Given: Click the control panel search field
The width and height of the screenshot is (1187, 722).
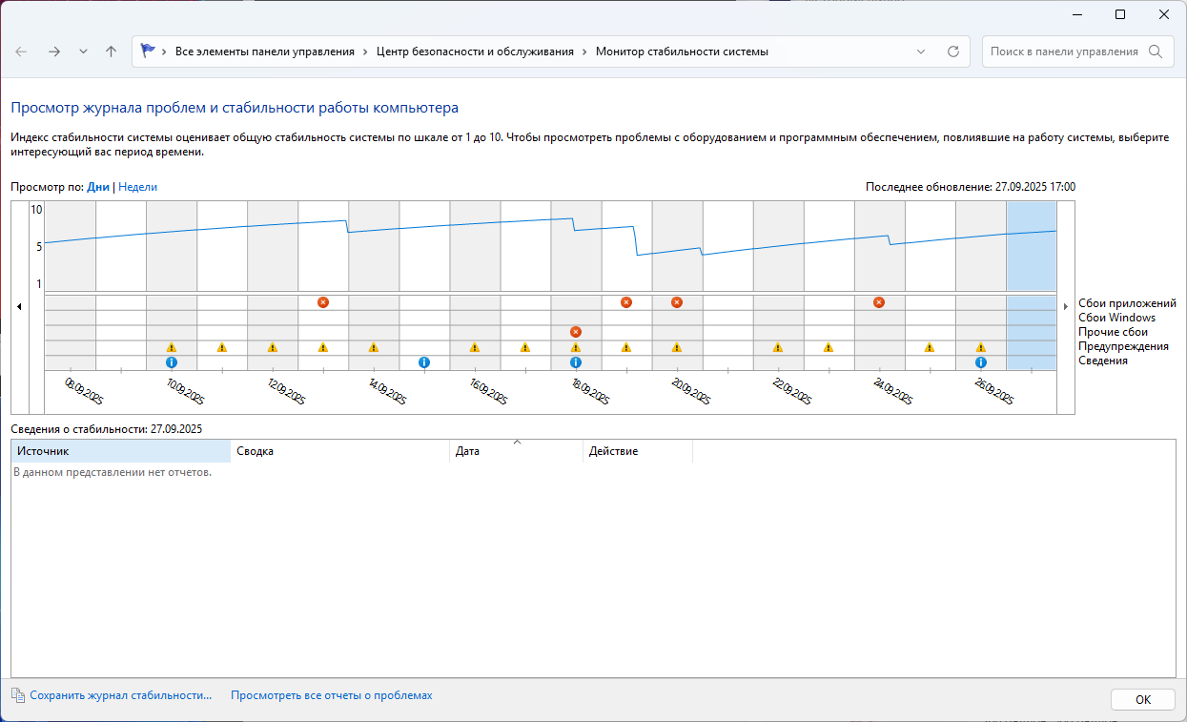Looking at the screenshot, I should pos(1064,52).
